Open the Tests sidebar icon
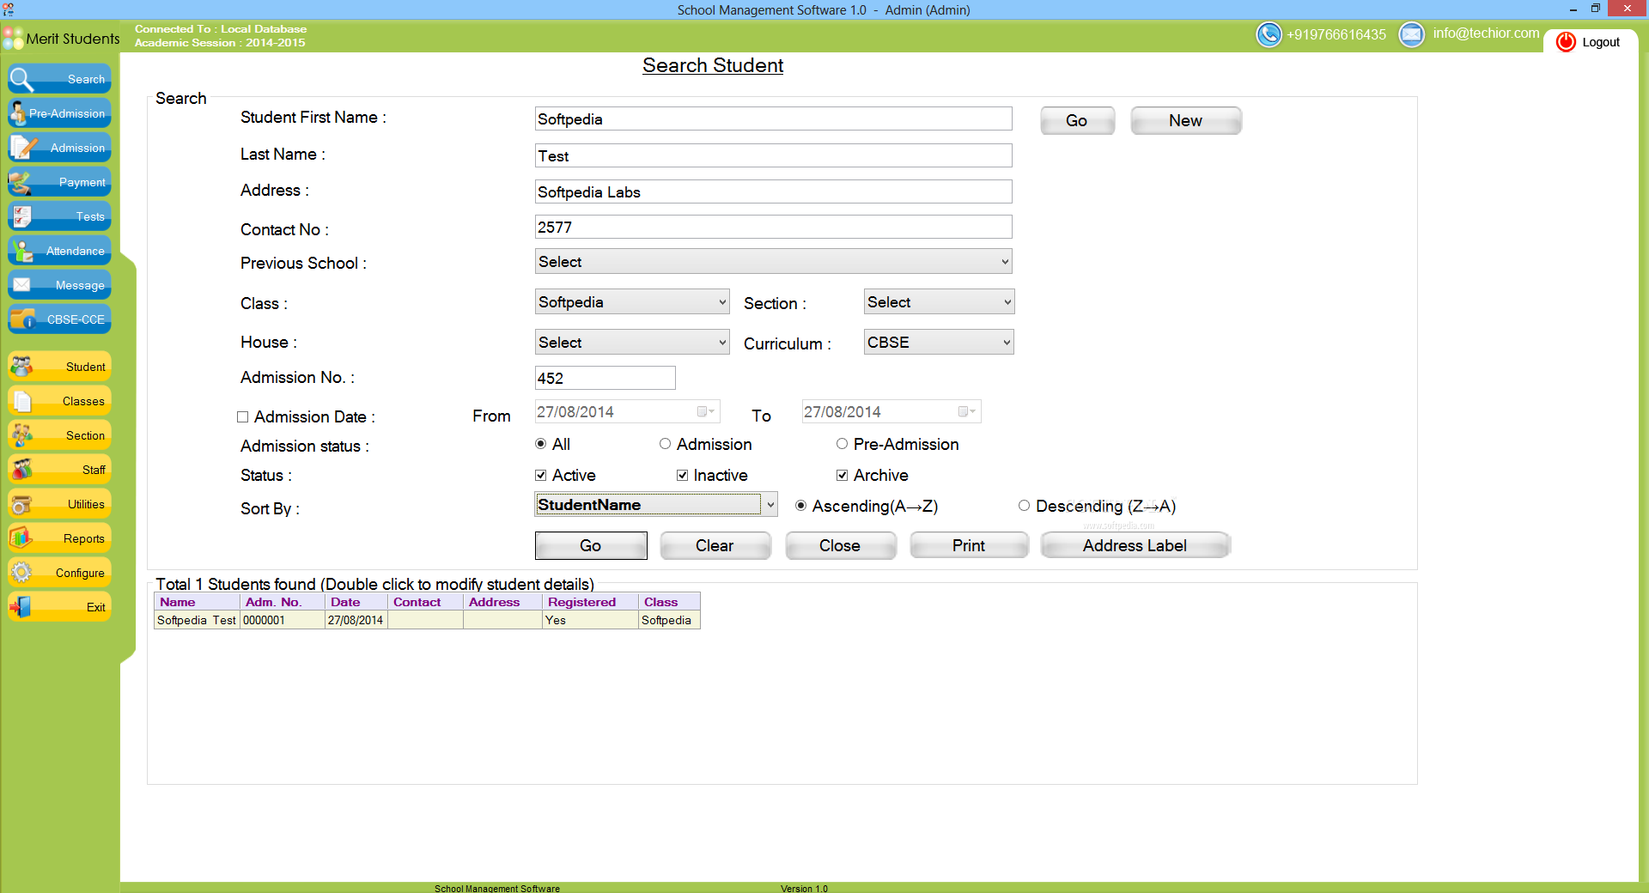Image resolution: width=1649 pixels, height=893 pixels. (x=22, y=216)
